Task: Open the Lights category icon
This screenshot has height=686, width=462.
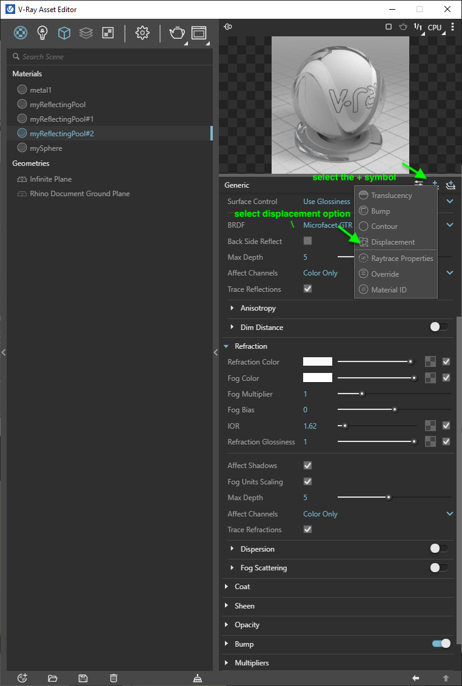Action: pyautogui.click(x=42, y=33)
